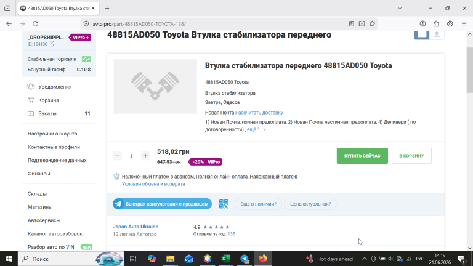This screenshot has height=266, width=473.
Task: Increase quantity with the plus button
Action: tap(145, 156)
